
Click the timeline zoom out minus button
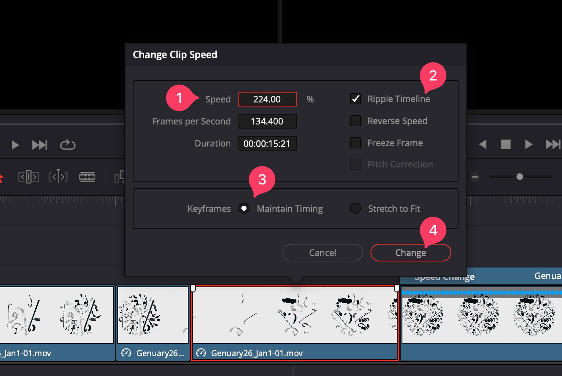475,177
